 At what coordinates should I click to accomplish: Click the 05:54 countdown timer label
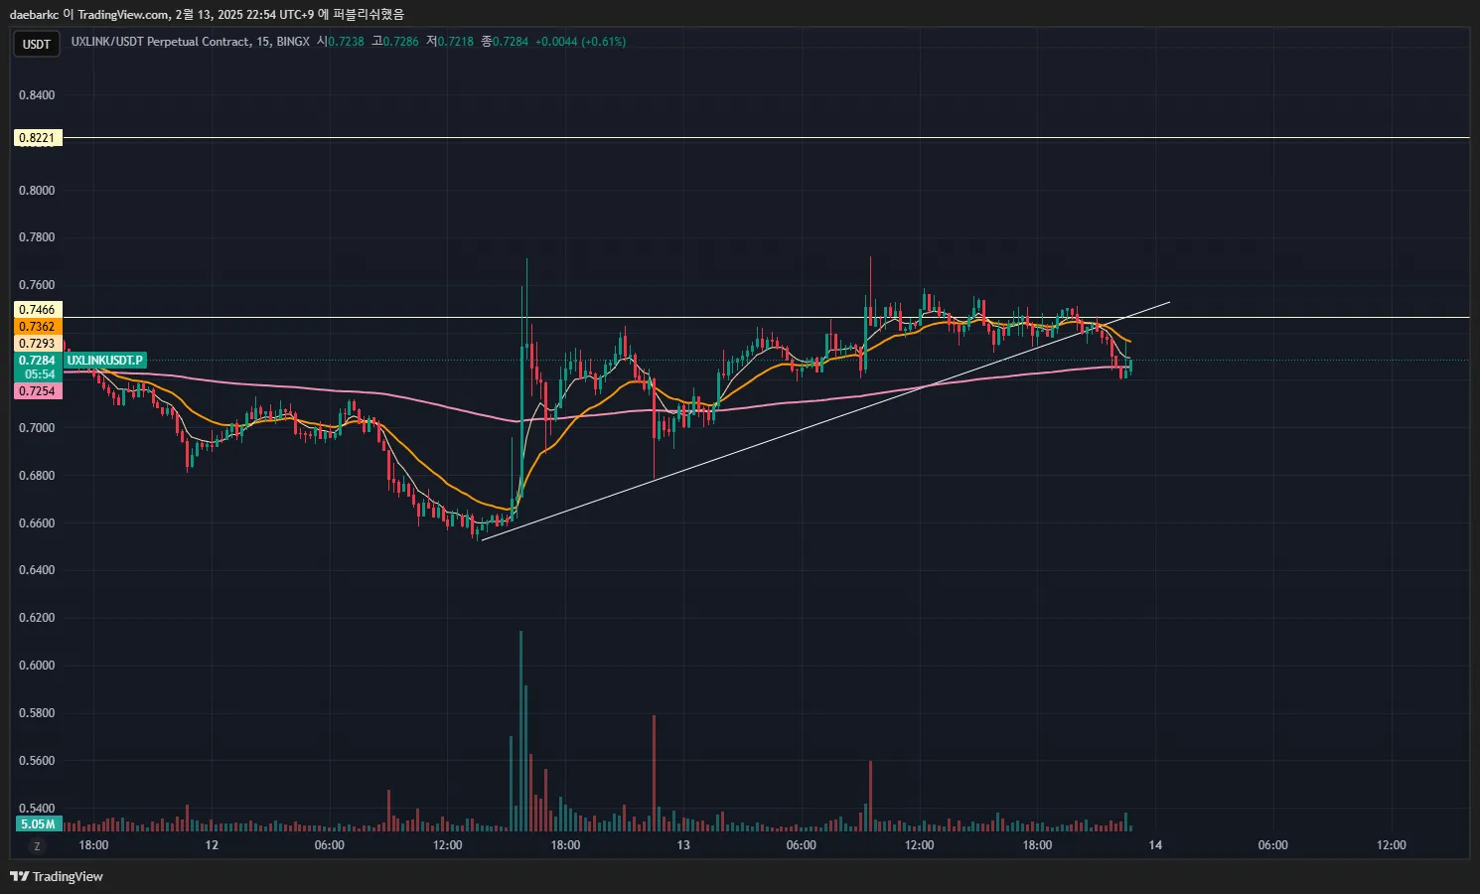click(x=38, y=374)
